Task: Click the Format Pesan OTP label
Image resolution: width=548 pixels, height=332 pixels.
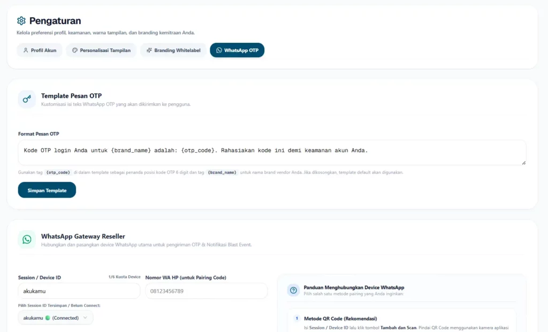Action: 39,134
